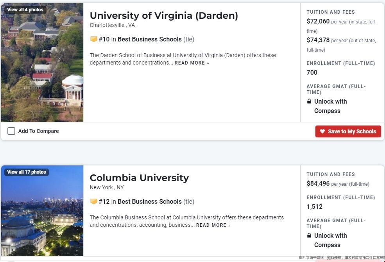Screen dimensions: 385x262
Task: Click the lock icon under Darden average GMAT
Action: pyautogui.click(x=309, y=101)
